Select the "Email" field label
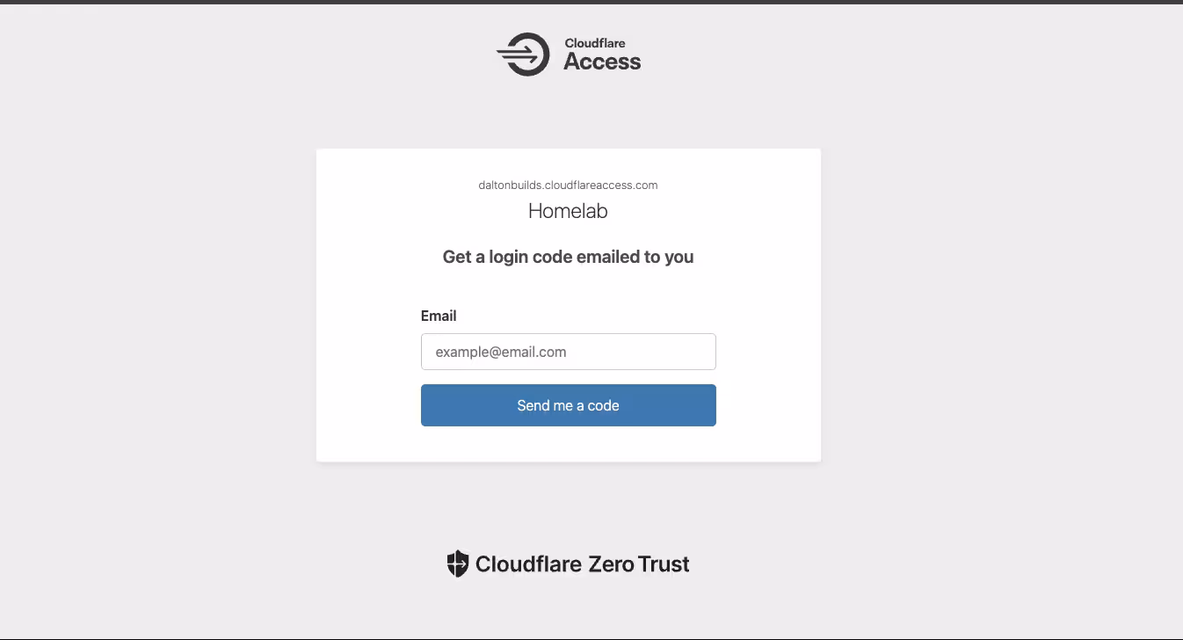The height and width of the screenshot is (640, 1183). tap(439, 316)
